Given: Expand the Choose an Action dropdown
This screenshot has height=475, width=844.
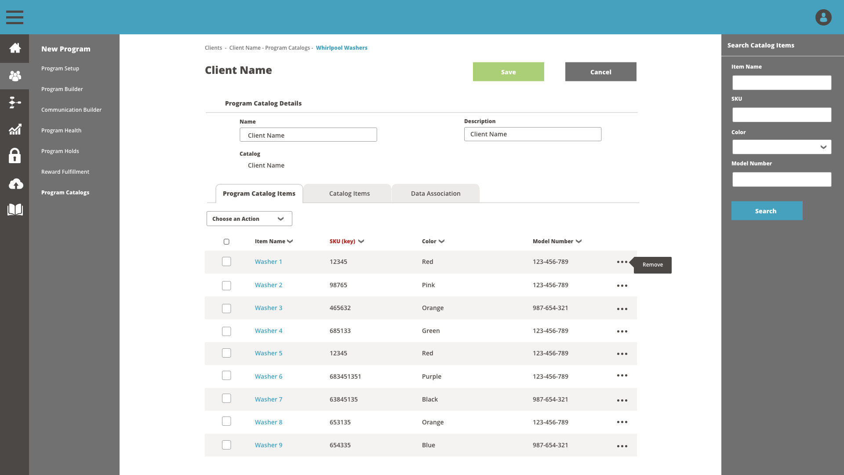Looking at the screenshot, I should [249, 219].
